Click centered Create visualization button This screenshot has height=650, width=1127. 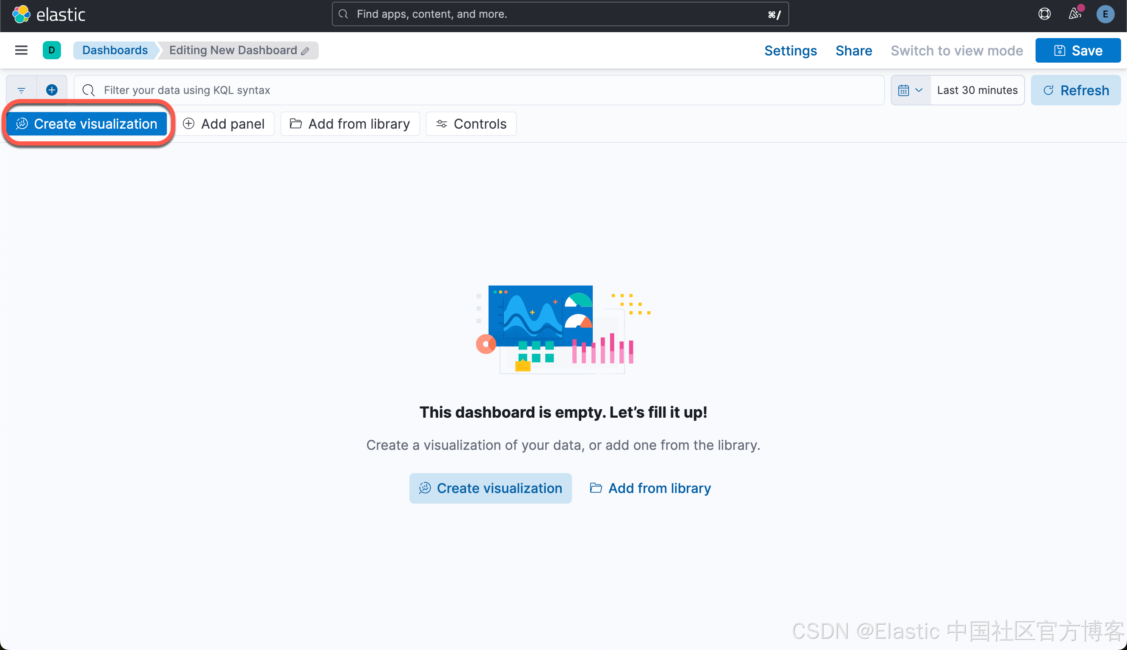[x=490, y=488]
